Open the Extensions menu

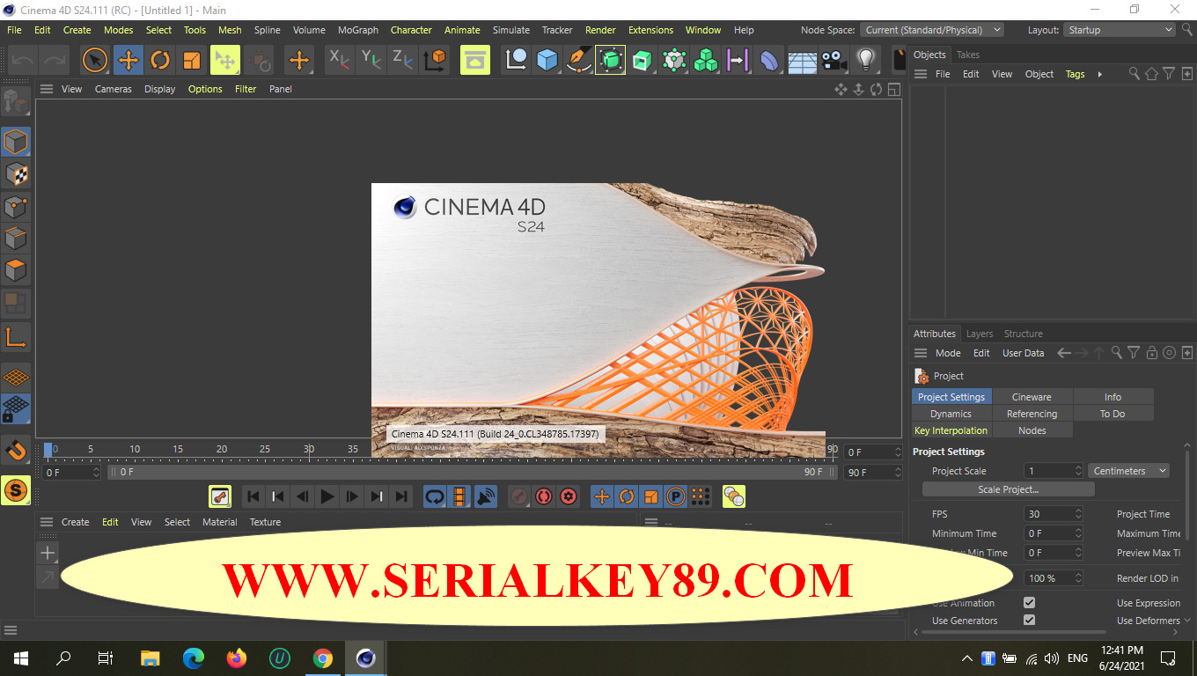click(650, 30)
